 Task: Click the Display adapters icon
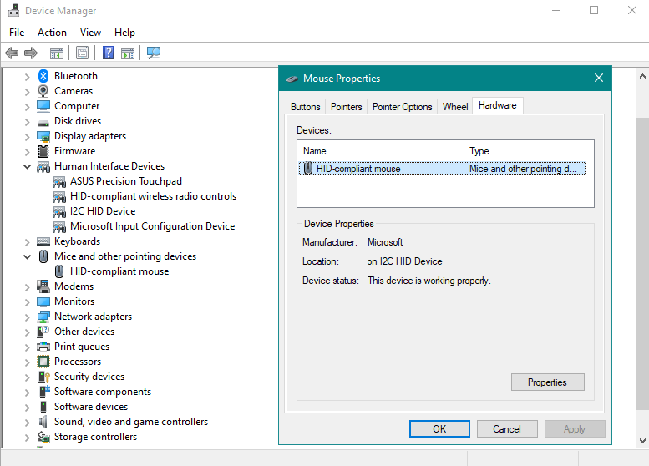coord(43,136)
